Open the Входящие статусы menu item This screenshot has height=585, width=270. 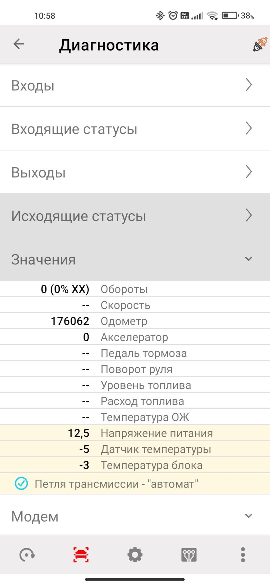click(x=135, y=129)
